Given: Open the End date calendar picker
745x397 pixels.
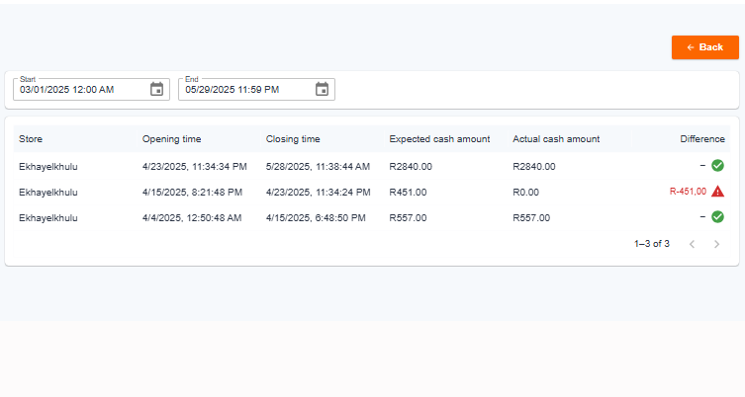Looking at the screenshot, I should [x=322, y=89].
